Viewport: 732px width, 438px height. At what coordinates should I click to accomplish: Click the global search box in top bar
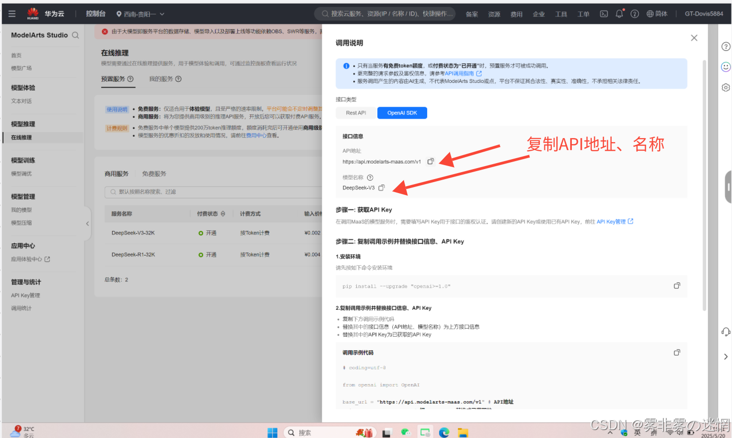(385, 13)
